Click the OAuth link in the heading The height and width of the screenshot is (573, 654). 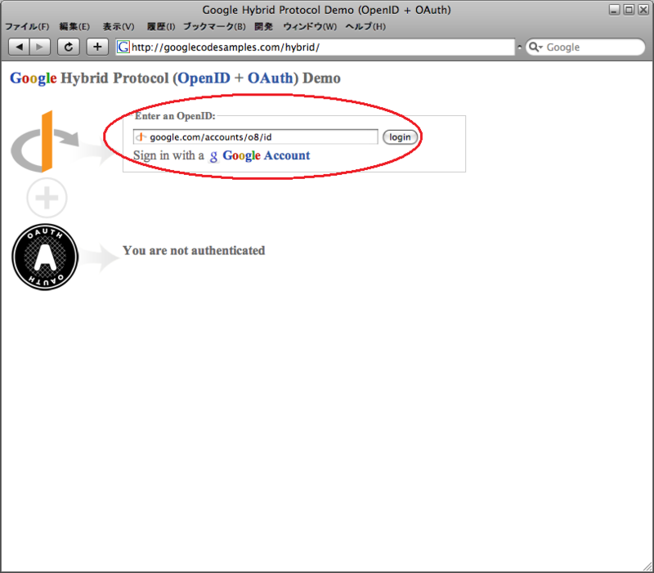[x=271, y=78]
